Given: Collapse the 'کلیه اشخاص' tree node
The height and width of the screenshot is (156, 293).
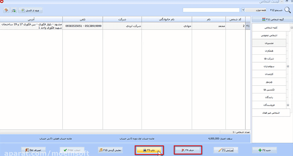Looking at the screenshot, I should 292,28.
